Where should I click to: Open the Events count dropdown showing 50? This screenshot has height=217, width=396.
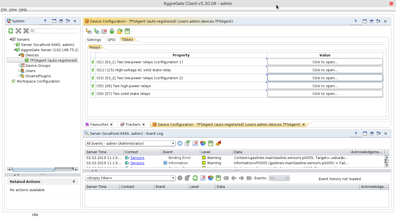coord(287,178)
